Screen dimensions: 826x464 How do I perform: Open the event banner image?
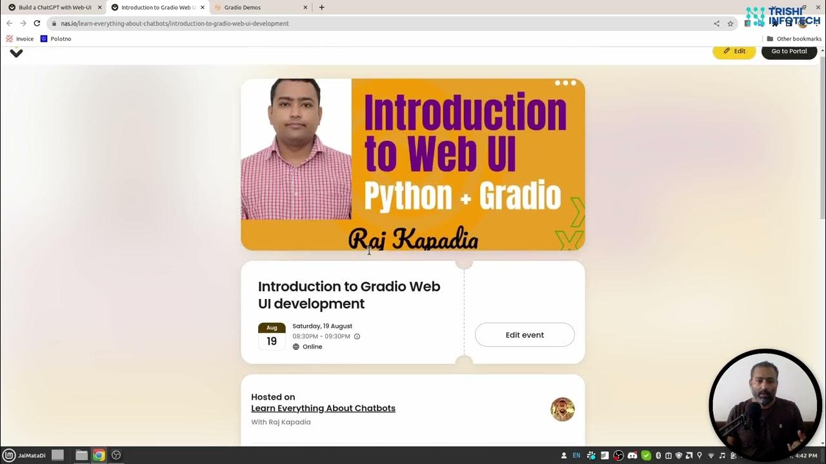point(413,164)
